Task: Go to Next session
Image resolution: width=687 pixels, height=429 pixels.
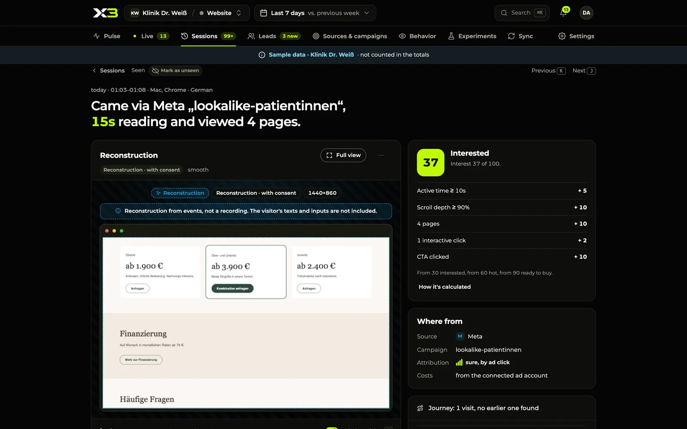Action: tap(584, 71)
